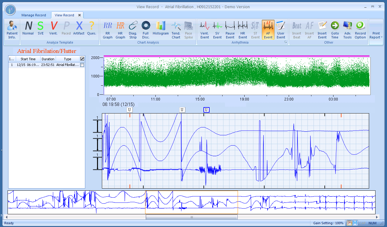Open Record Option settings
The width and height of the screenshot is (387, 227).
click(360, 30)
